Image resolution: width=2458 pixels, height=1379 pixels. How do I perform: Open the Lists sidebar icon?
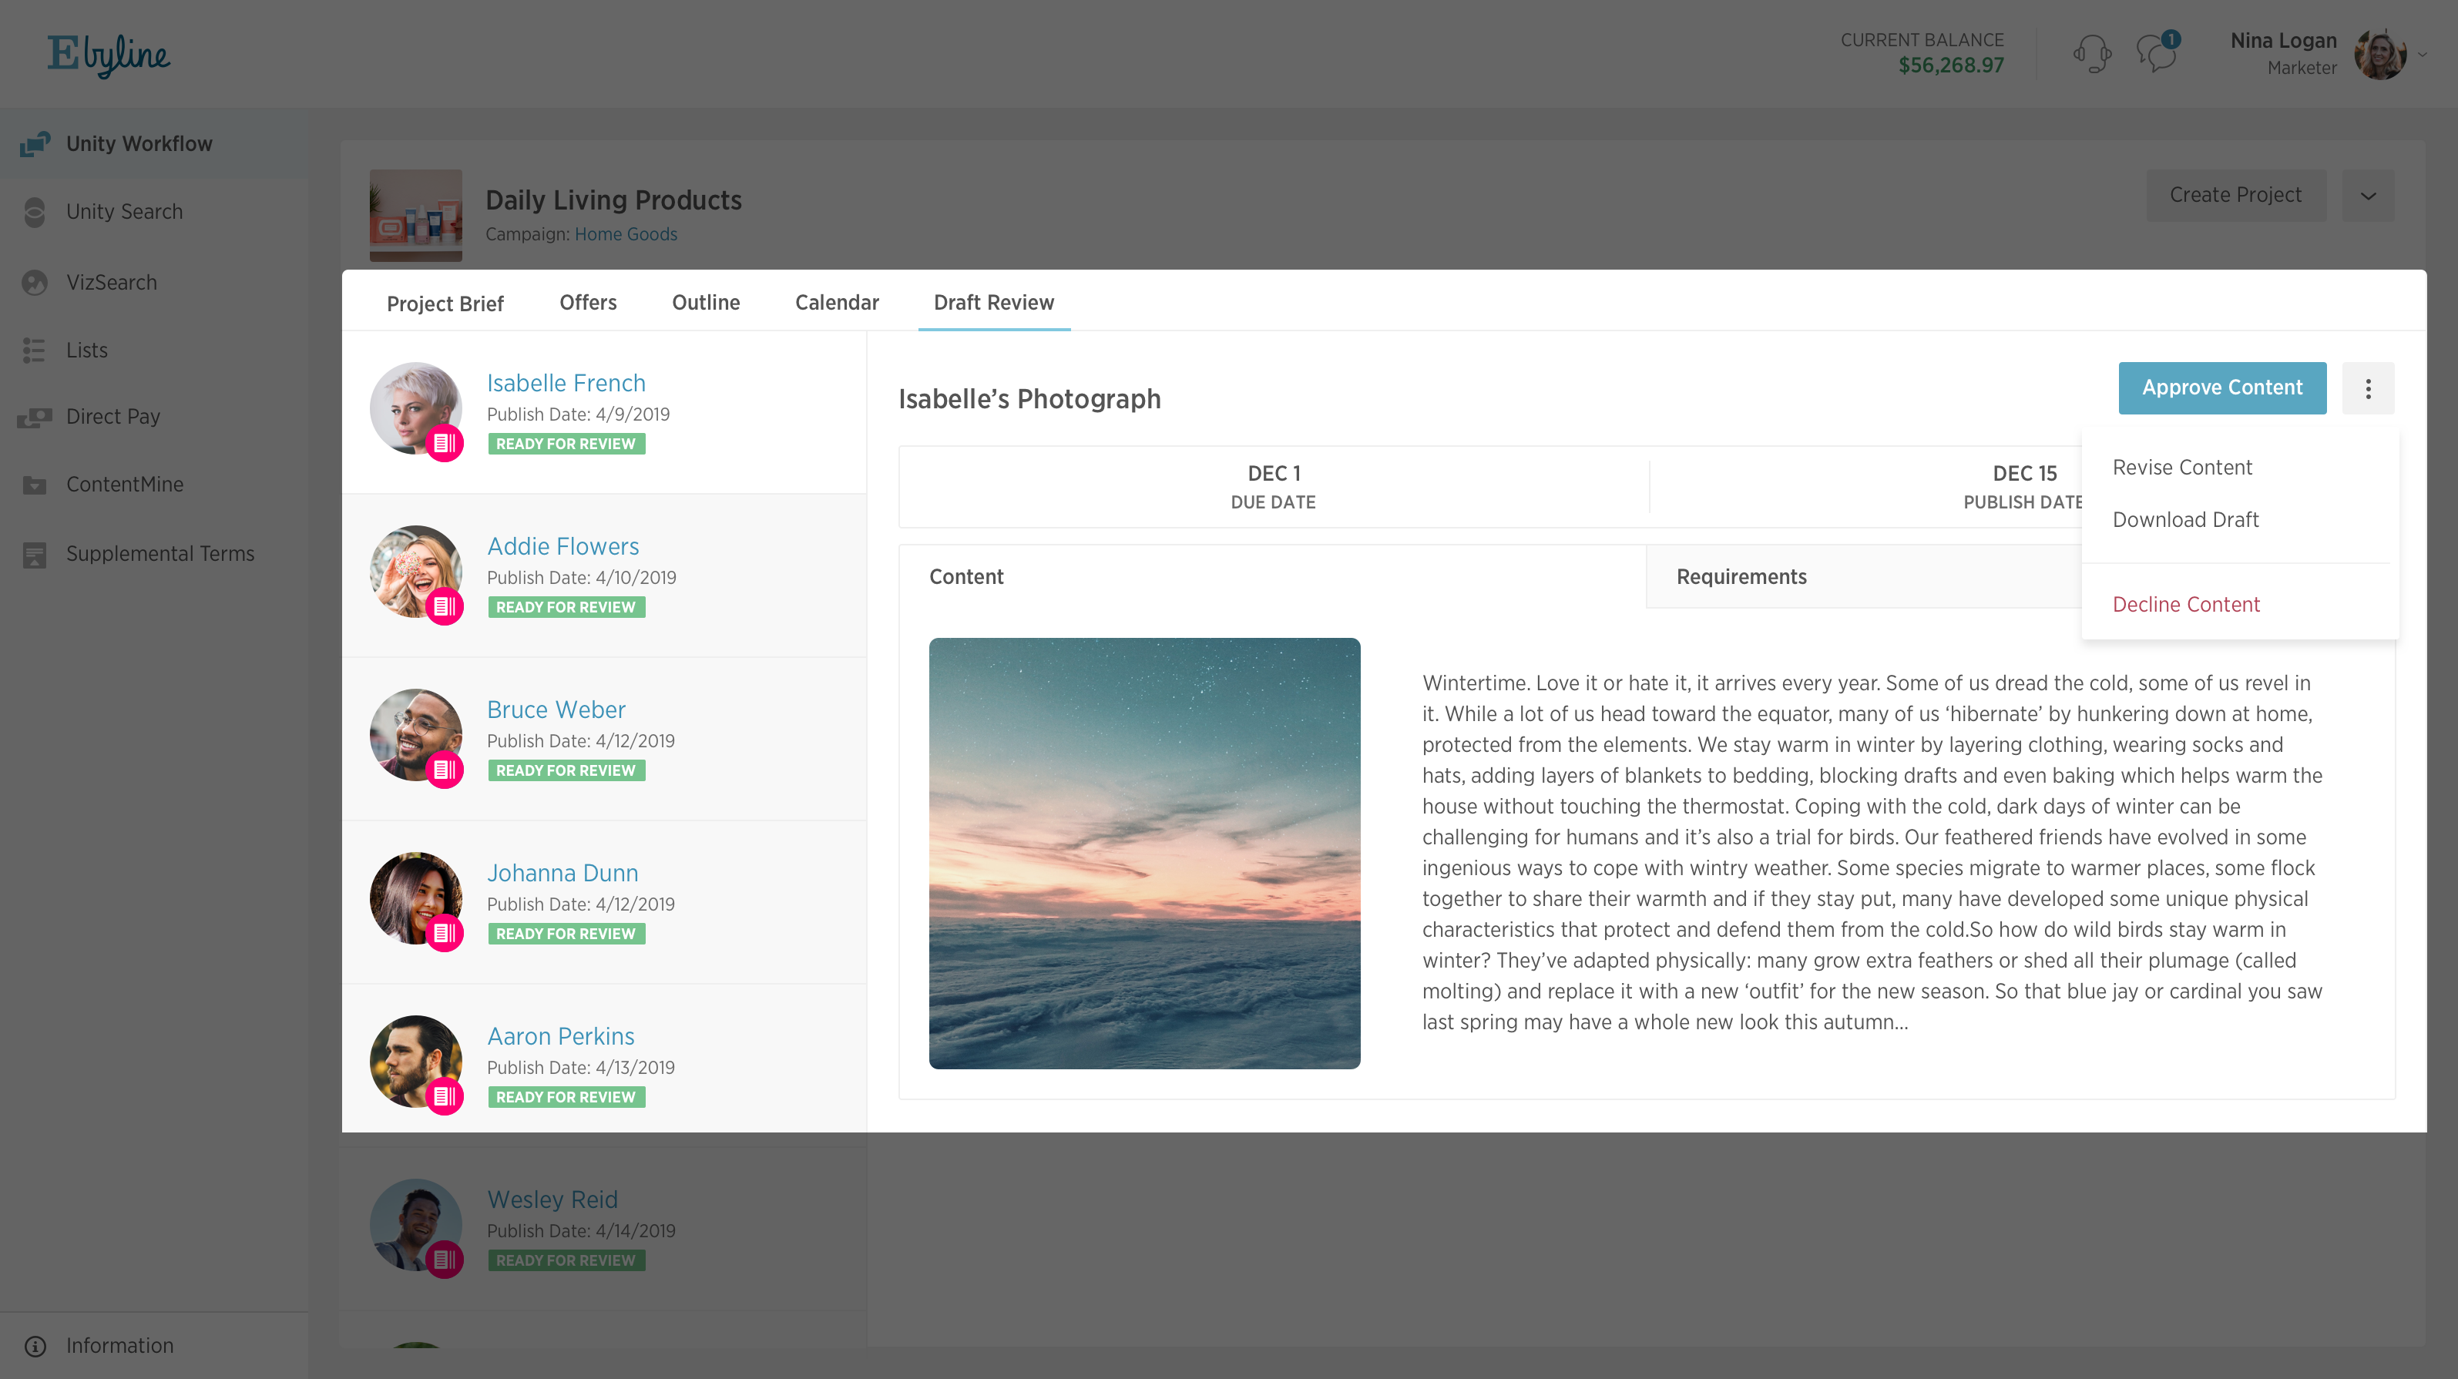point(35,351)
